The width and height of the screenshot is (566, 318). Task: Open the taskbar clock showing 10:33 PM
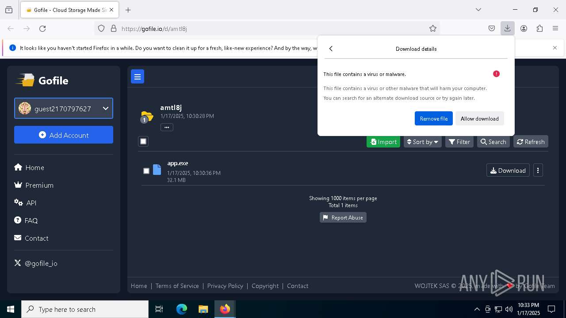coord(528,309)
